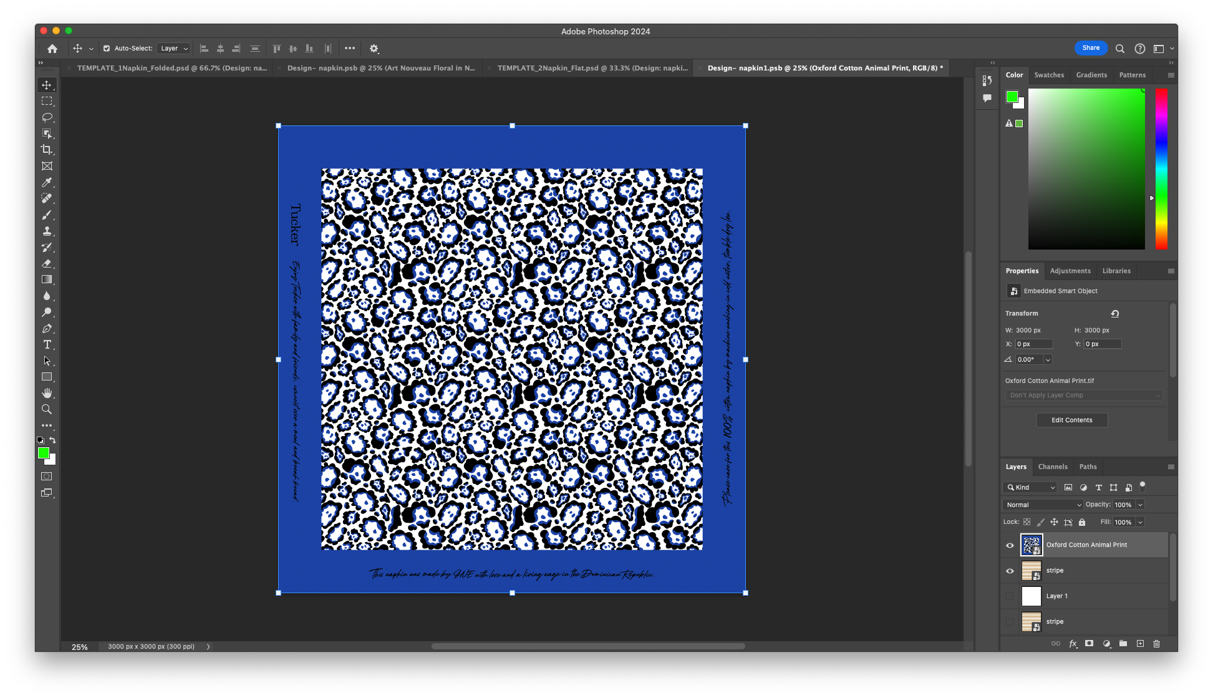Select the Crop tool
Image resolution: width=1213 pixels, height=698 pixels.
click(47, 150)
